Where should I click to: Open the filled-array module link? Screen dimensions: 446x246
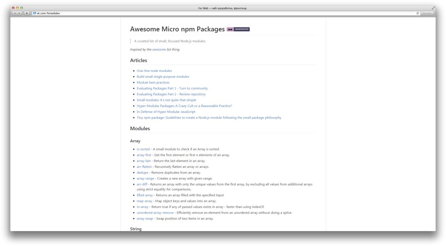[145, 195]
